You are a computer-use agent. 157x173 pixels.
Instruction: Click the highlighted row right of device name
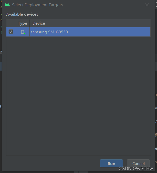point(109,32)
